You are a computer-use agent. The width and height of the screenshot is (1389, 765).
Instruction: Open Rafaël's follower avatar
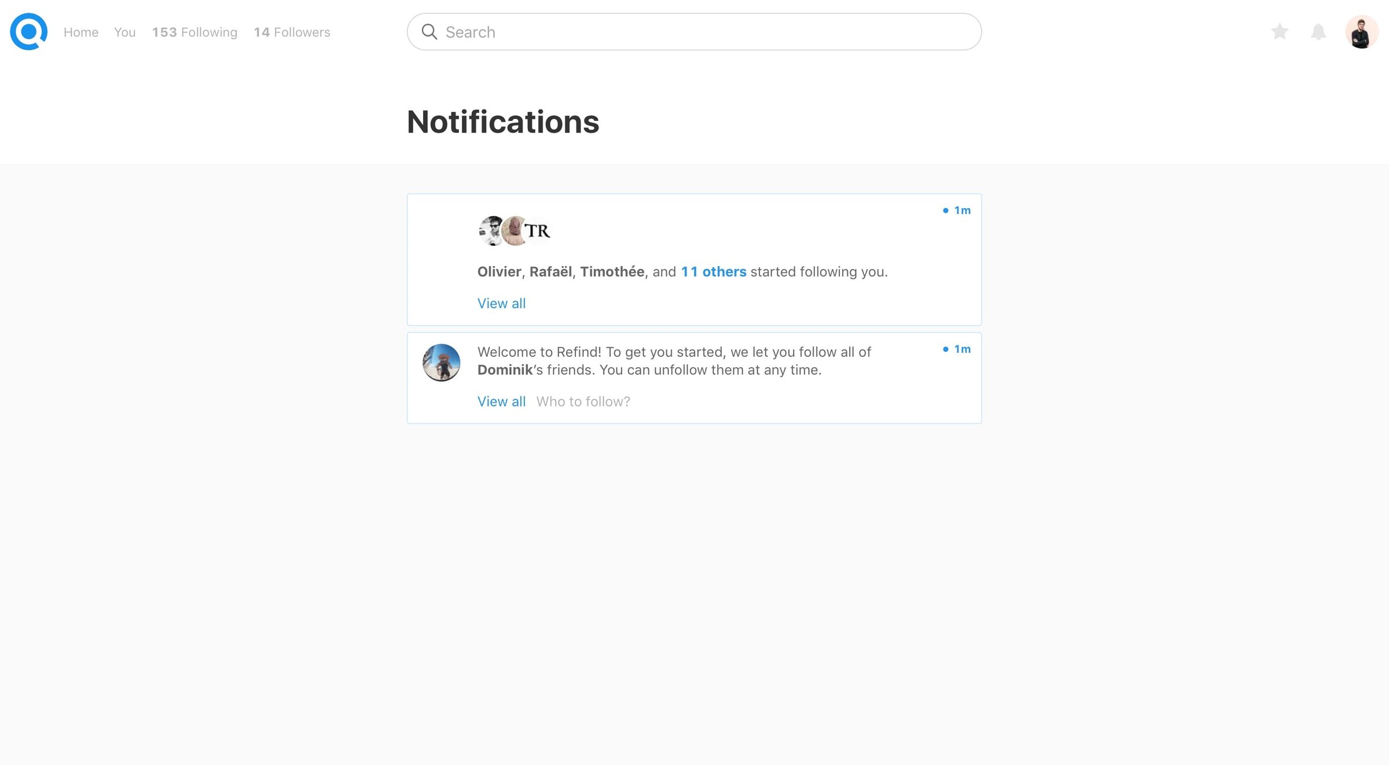(x=514, y=231)
